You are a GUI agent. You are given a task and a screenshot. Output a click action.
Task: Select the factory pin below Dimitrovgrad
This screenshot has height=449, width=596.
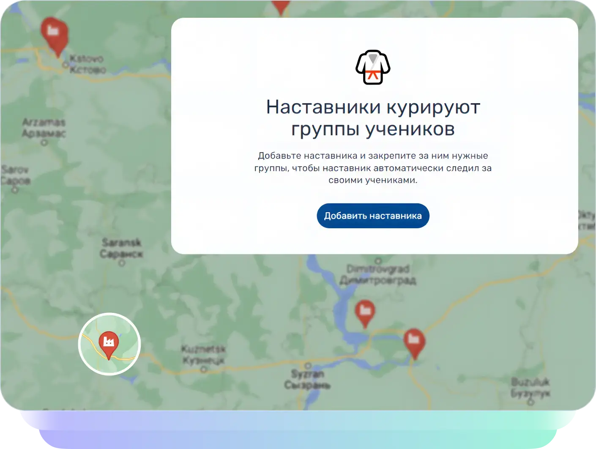[365, 314]
